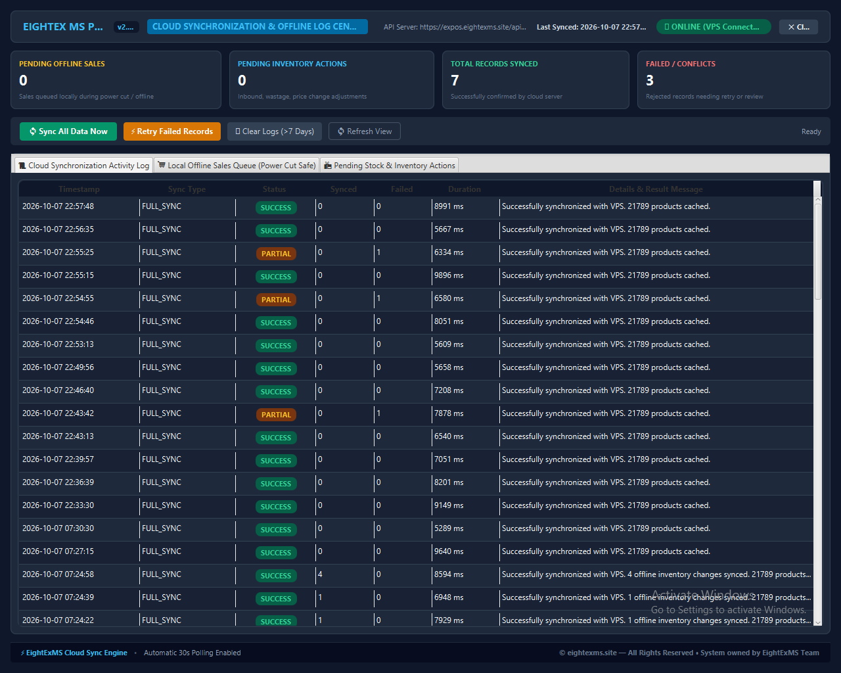Click the Last Synced timestamp in header
The height and width of the screenshot is (673, 841).
point(591,27)
